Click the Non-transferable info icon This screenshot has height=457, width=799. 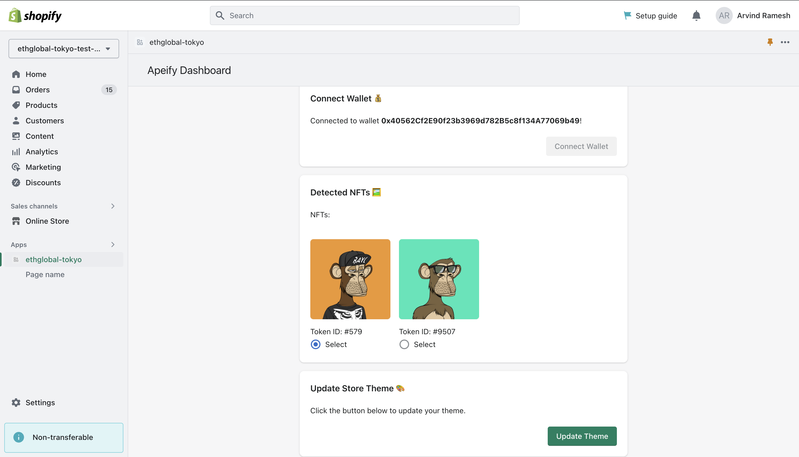18,437
